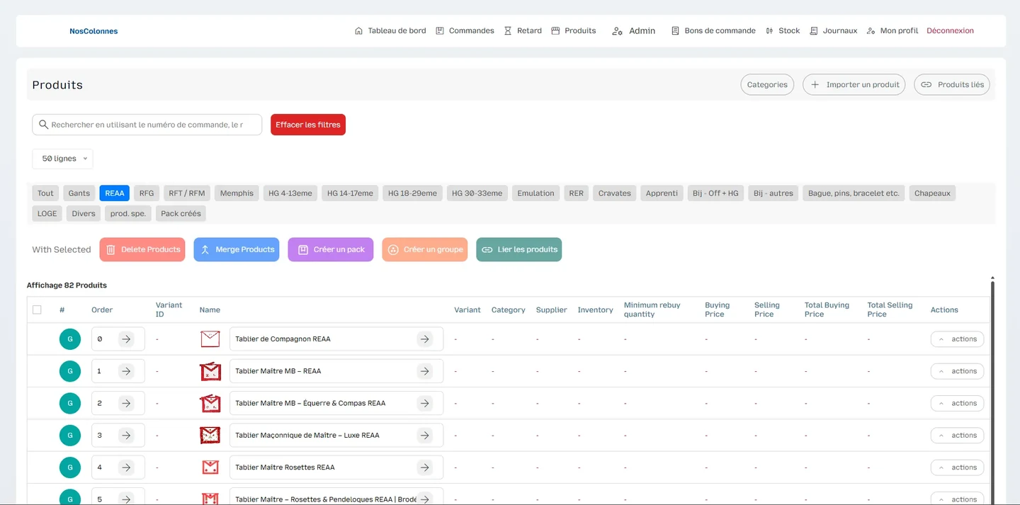The width and height of the screenshot is (1020, 505).
Task: Expand actions menu for Tablier de Compagnon REAA
Action: click(x=957, y=339)
